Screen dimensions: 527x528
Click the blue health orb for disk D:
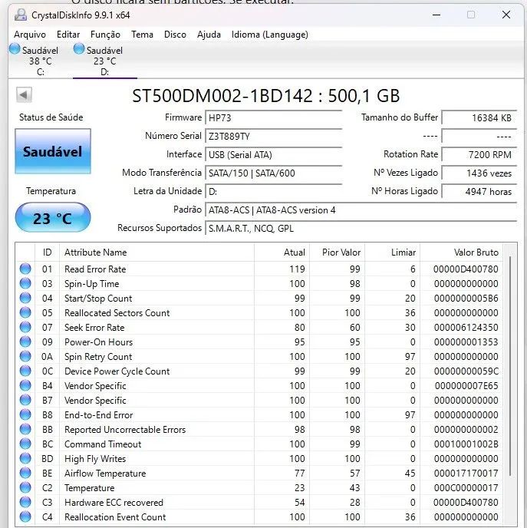[x=79, y=48]
